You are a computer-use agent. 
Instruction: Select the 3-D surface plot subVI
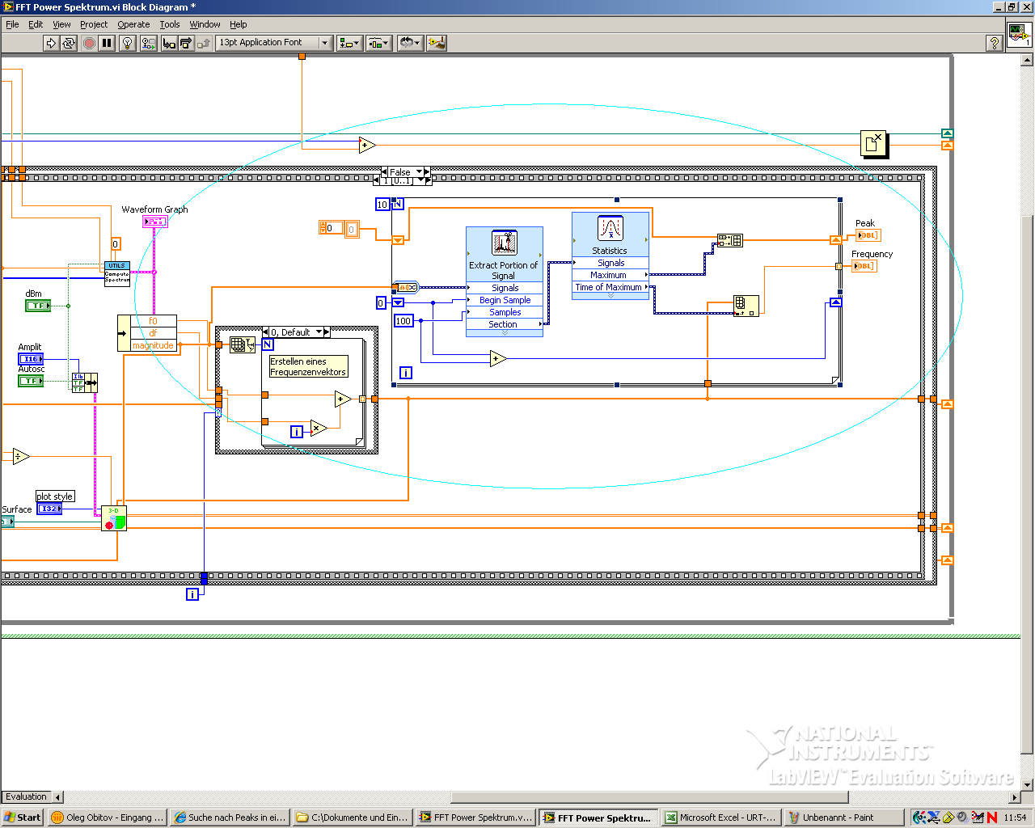[x=114, y=518]
